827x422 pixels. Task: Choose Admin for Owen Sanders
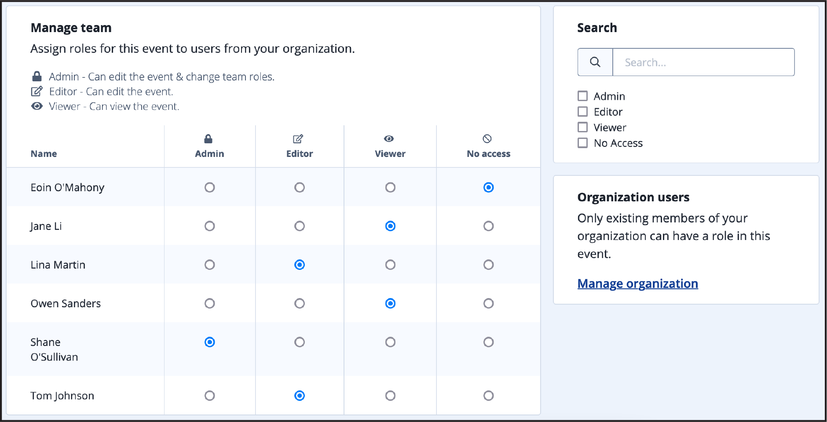click(x=210, y=303)
